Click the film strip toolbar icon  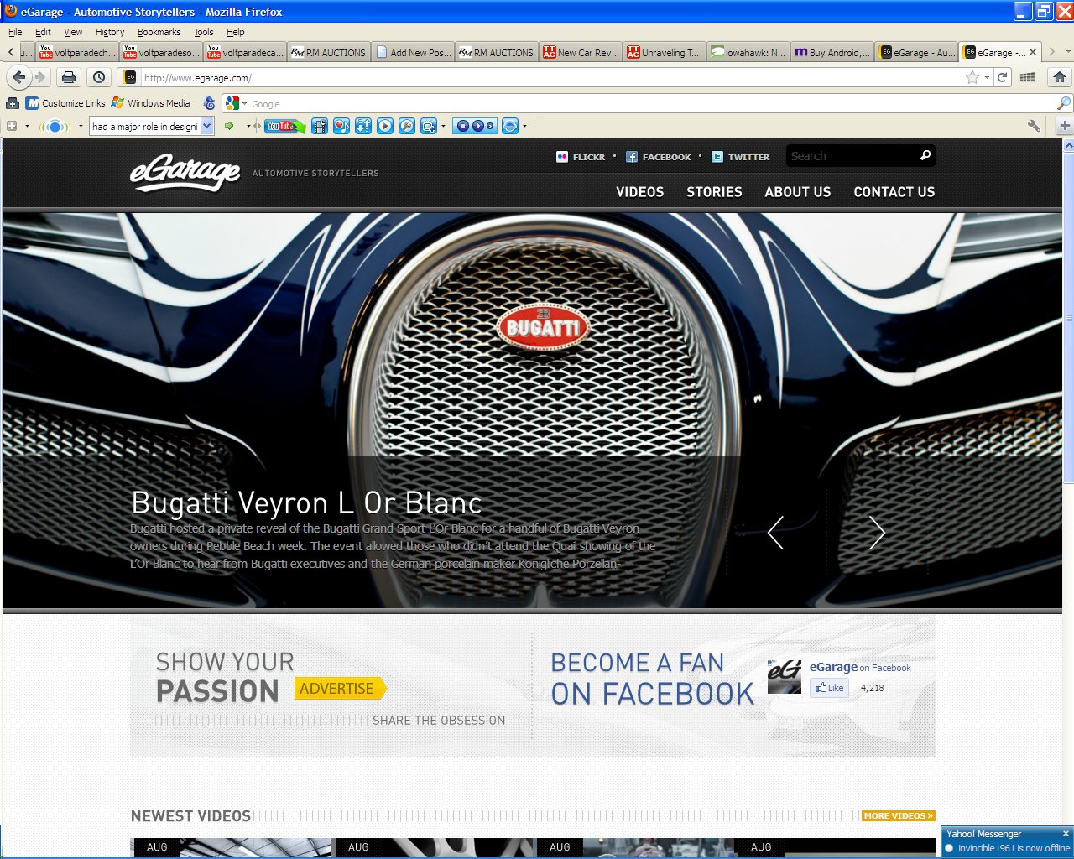point(320,126)
